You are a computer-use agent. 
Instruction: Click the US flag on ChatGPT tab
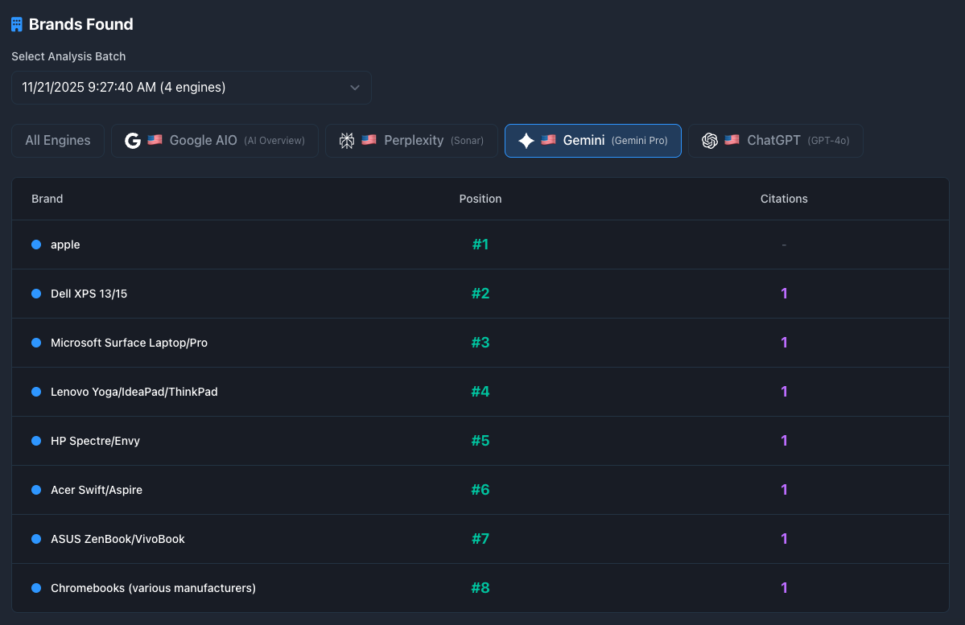(732, 140)
